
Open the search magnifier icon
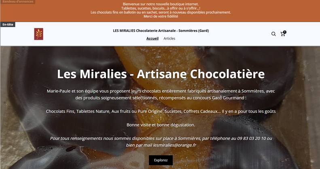tap(273, 34)
